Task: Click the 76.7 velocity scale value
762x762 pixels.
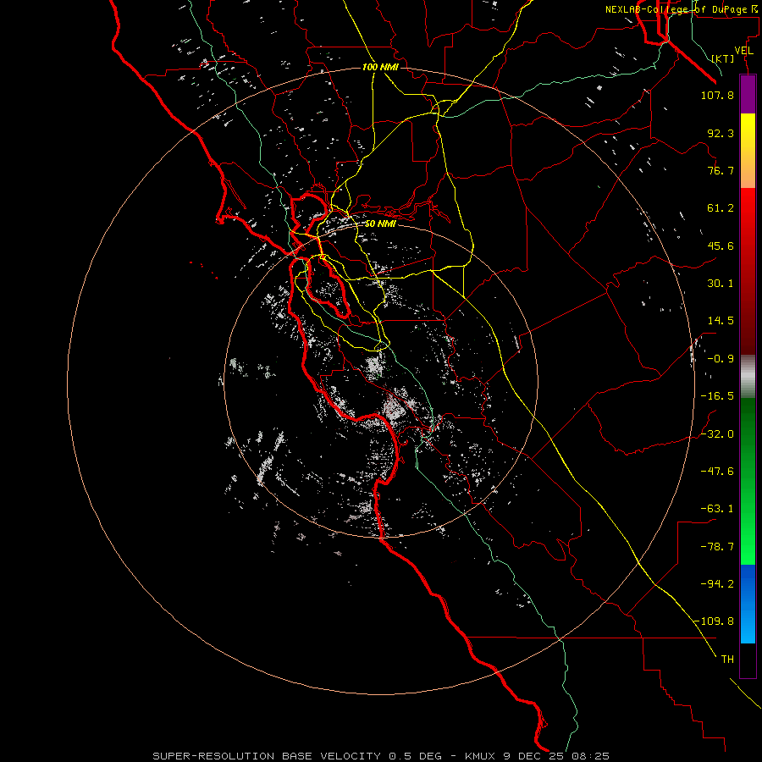Action: click(x=721, y=170)
